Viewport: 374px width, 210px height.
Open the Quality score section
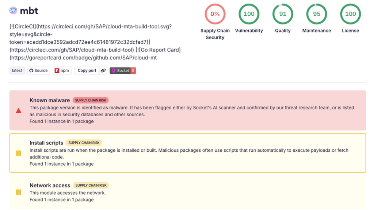tap(282, 14)
